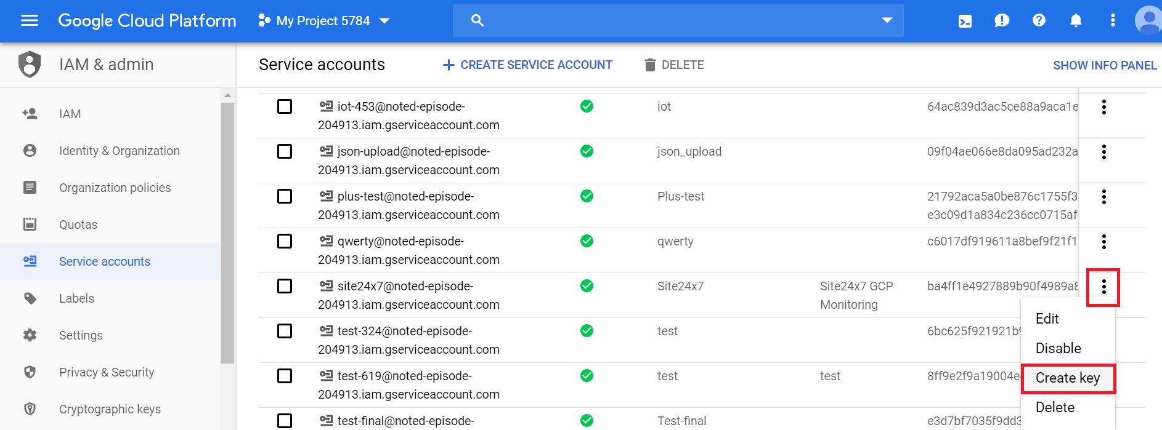
Task: Click the Privacy & Security shield icon
Action: click(30, 372)
